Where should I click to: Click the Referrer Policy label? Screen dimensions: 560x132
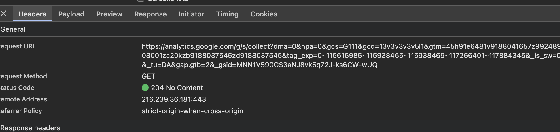click(21, 111)
